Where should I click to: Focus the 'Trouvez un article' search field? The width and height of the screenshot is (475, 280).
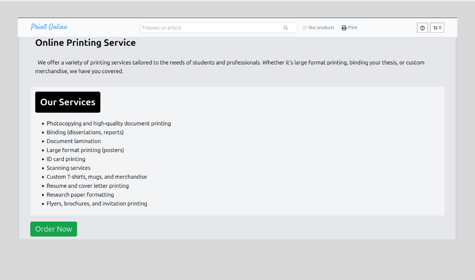click(209, 28)
